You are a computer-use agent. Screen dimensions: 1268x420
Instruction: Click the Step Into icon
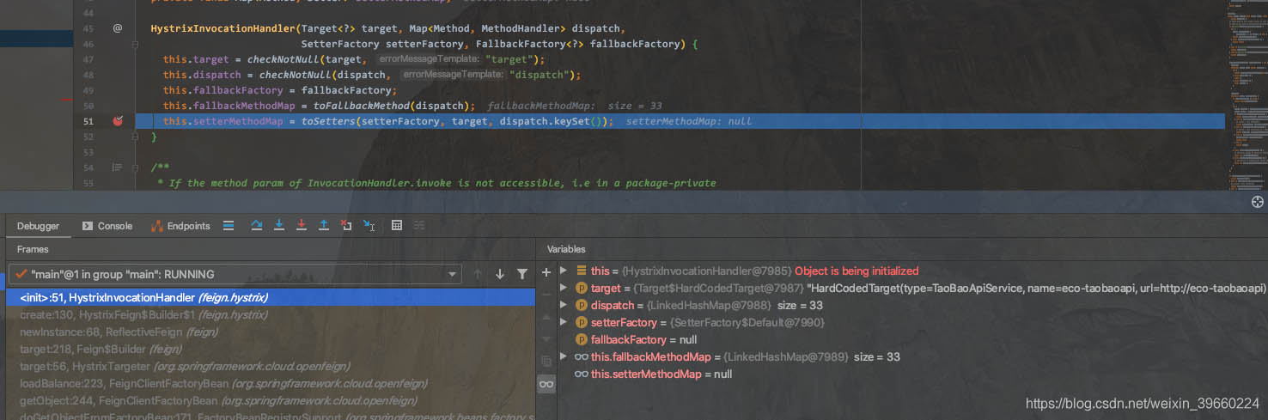[x=278, y=226]
